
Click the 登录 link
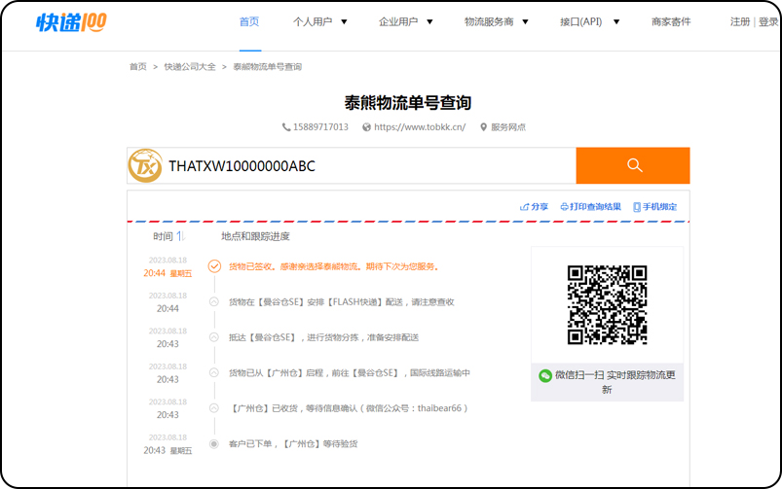coord(768,22)
